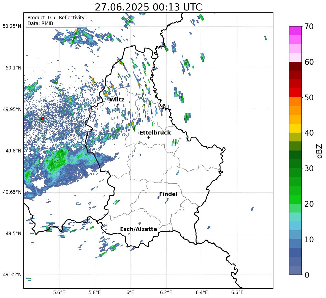Click the Esch/Alzette station cross marker
326x298 pixels.
click(129, 234)
